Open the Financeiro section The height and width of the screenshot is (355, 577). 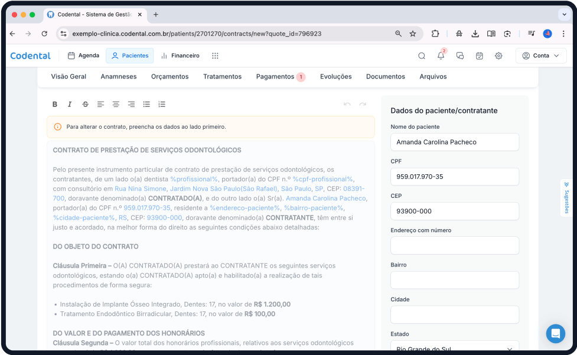click(x=180, y=56)
